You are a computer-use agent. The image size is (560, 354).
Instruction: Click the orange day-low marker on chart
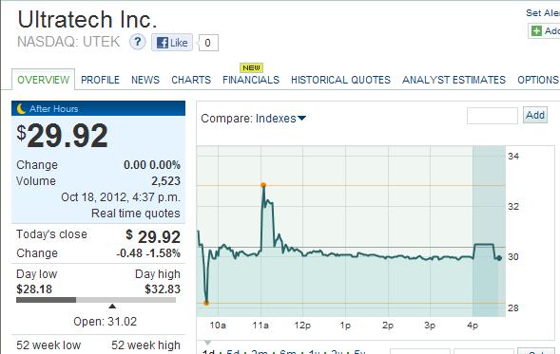tap(206, 303)
